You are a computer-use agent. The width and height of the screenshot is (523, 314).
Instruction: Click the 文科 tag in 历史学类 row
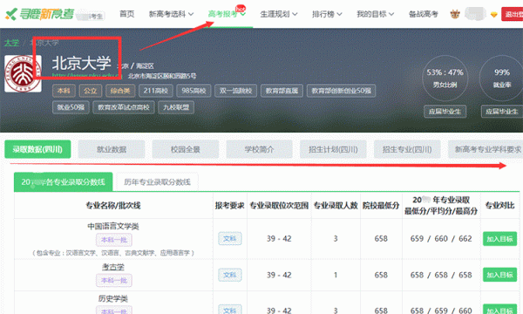click(x=229, y=310)
